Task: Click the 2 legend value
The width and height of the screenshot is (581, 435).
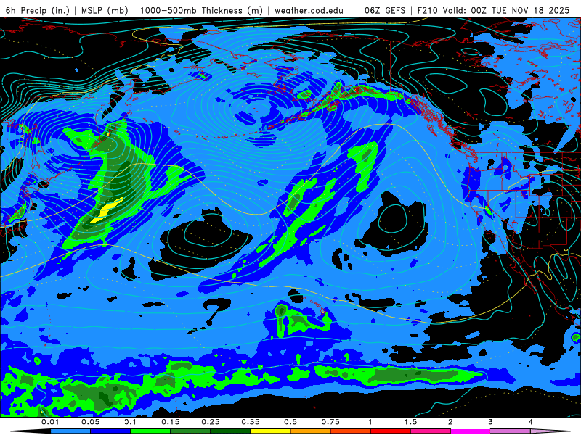Action: pos(450,422)
